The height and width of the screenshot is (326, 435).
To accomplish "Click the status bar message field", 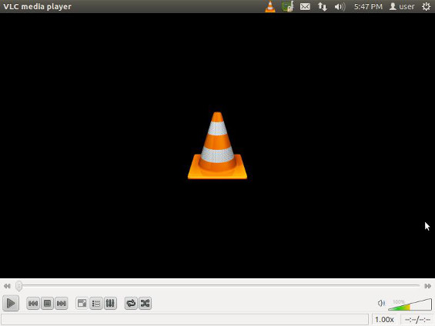I will point(185,320).
